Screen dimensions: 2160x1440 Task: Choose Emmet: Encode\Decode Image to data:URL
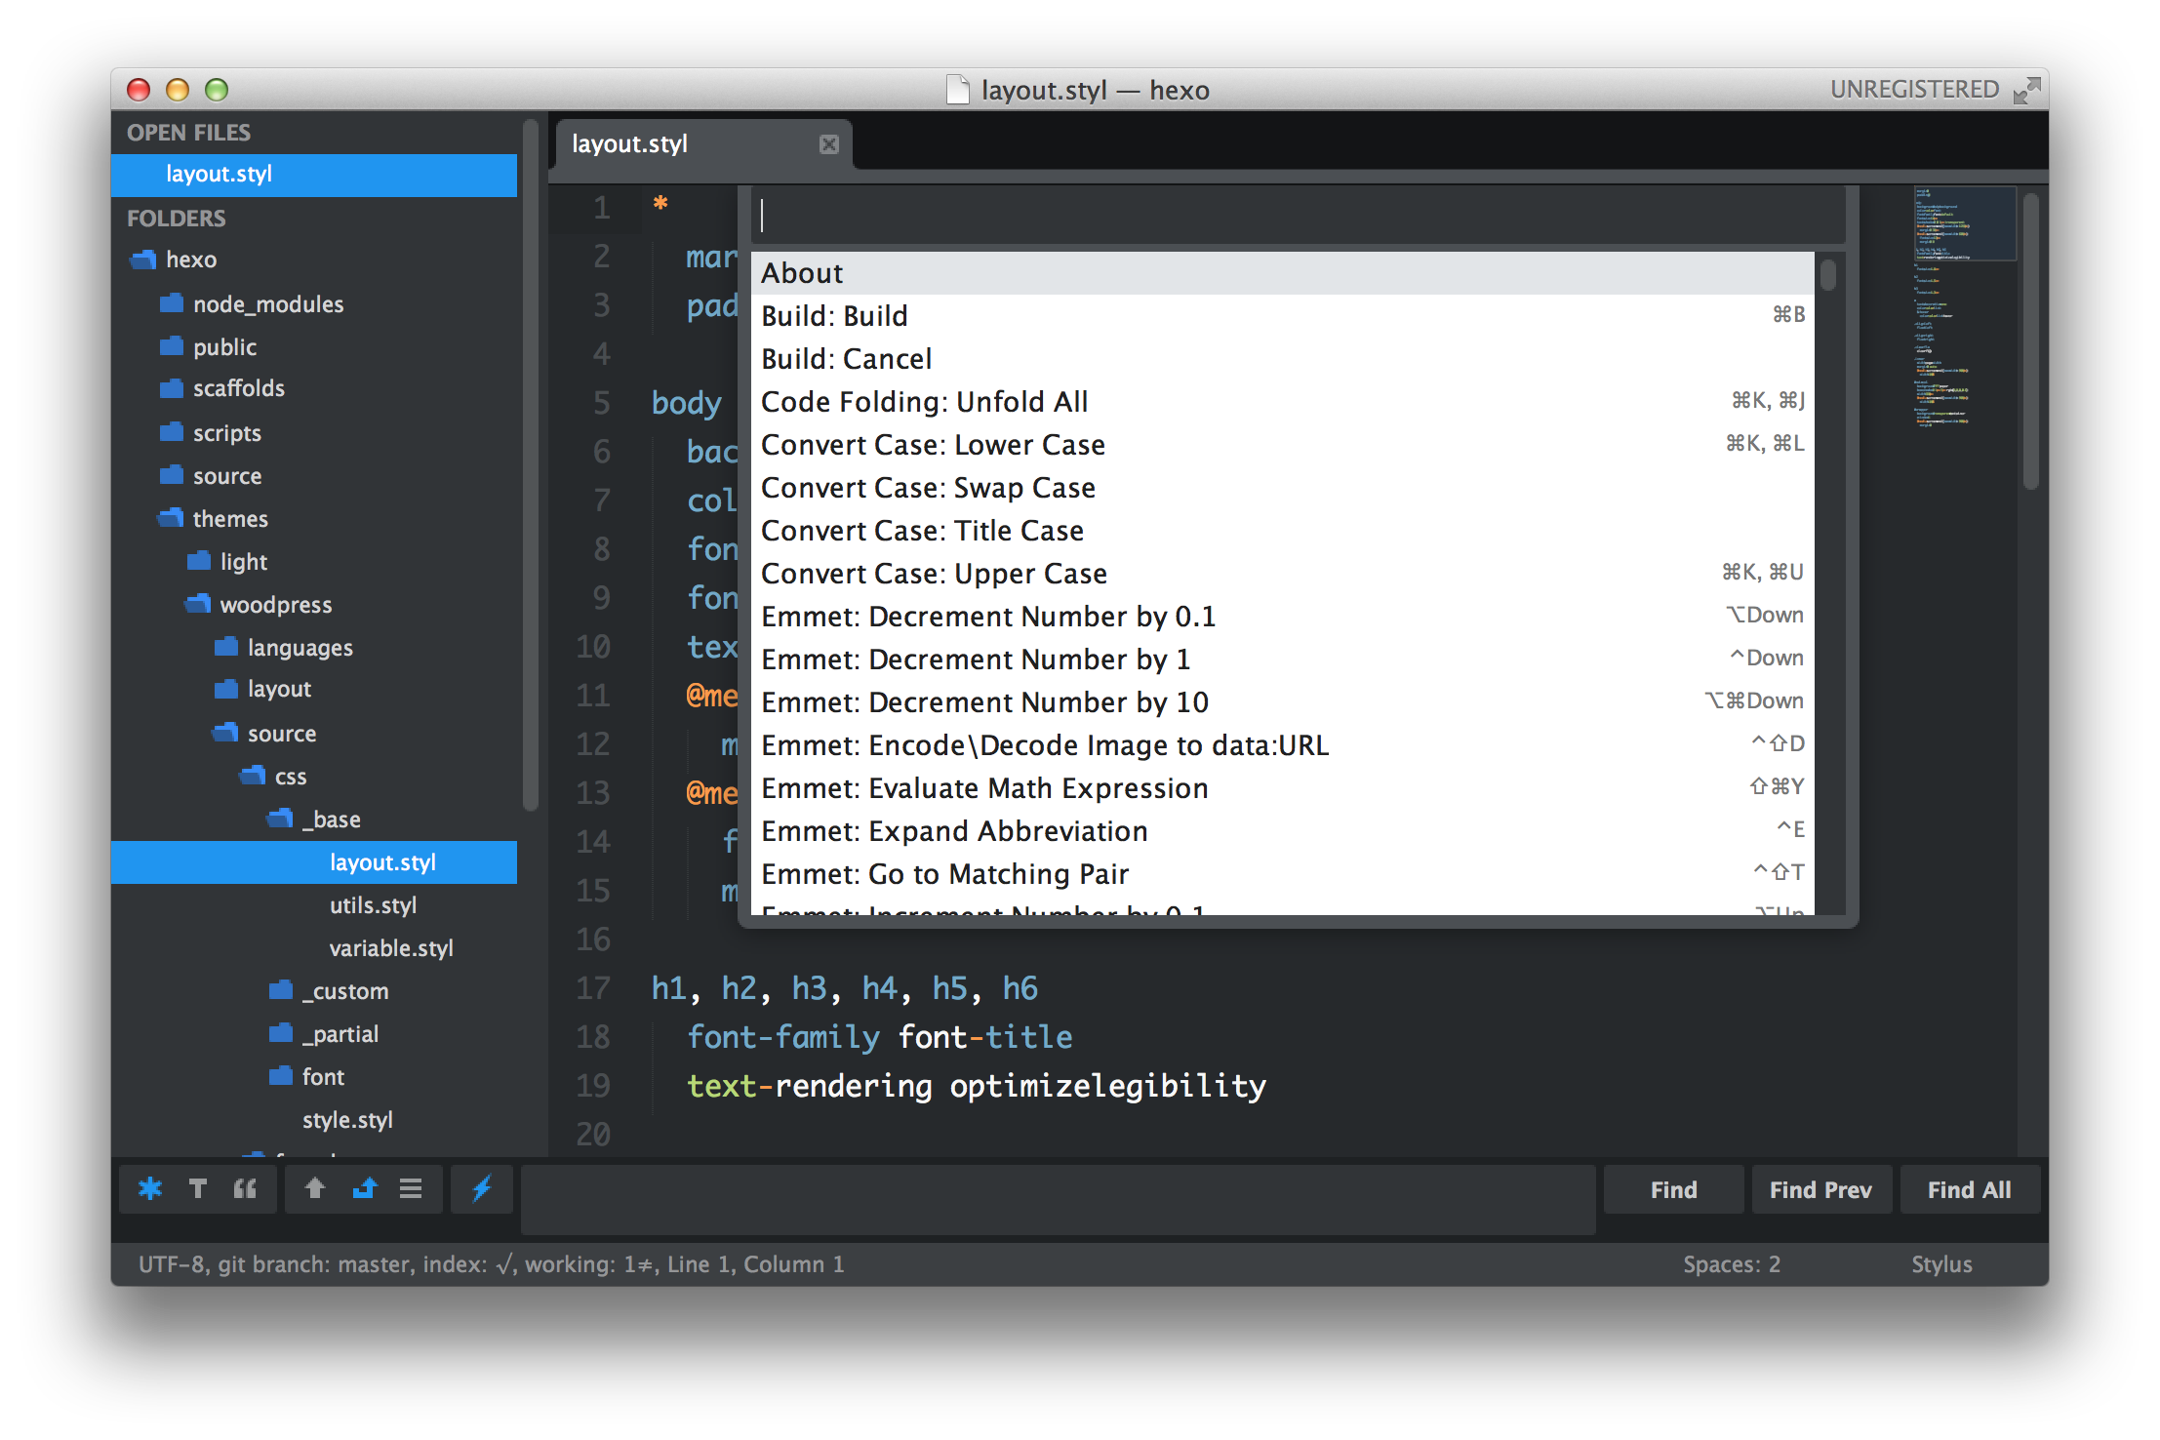[x=1282, y=745]
